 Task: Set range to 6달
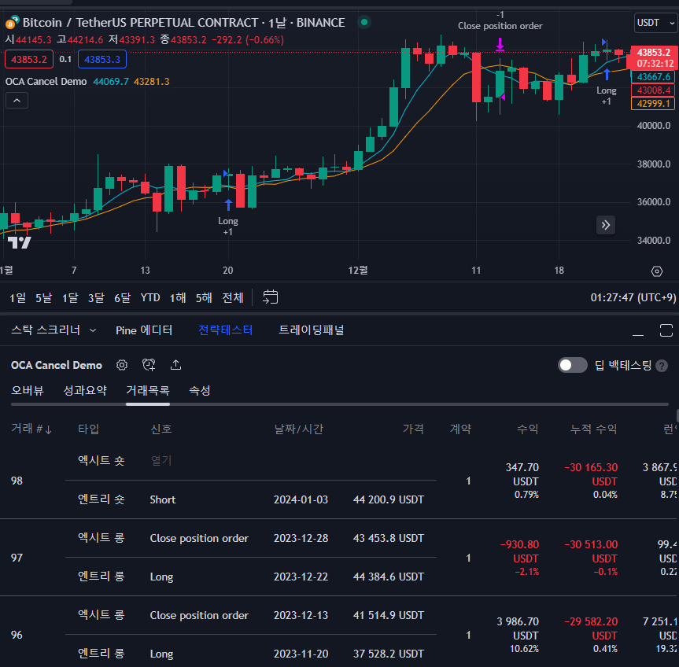[123, 298]
